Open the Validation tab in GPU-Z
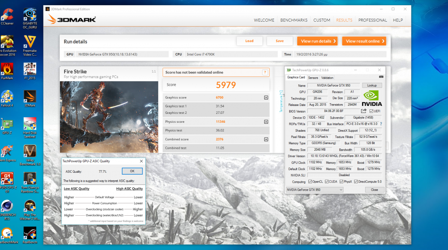Screen dimensions: 448x250 (327, 78)
